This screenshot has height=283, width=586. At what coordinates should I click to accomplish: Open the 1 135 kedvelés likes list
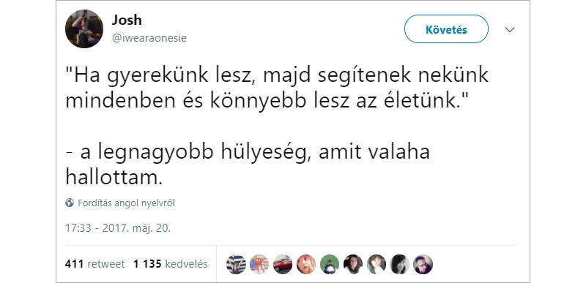[x=171, y=264]
